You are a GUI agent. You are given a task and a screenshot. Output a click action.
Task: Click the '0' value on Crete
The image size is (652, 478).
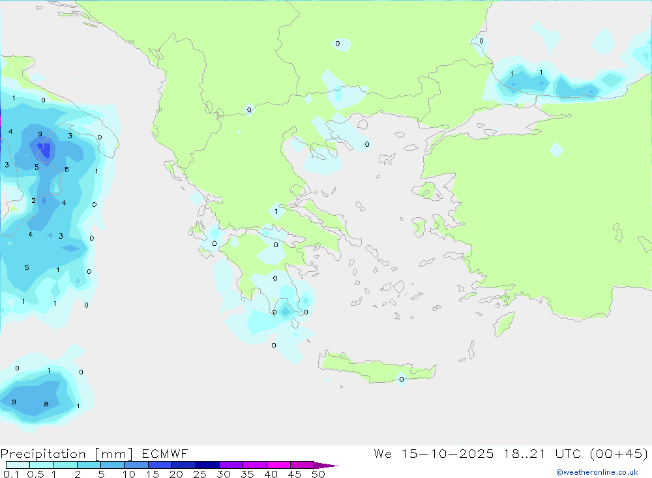point(401,379)
